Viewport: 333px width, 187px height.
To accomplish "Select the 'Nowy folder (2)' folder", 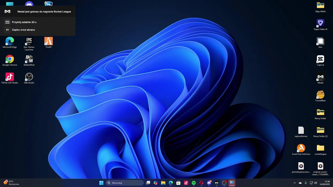I will pos(321,132).
